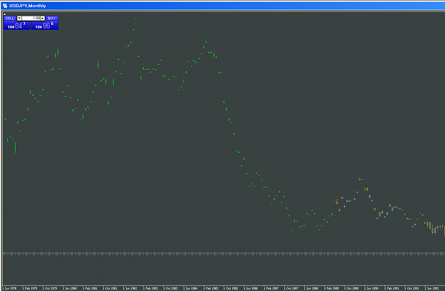Click the '1 Feb 1983' date label
Viewport: 445px width, 292px height.
coord(150,288)
